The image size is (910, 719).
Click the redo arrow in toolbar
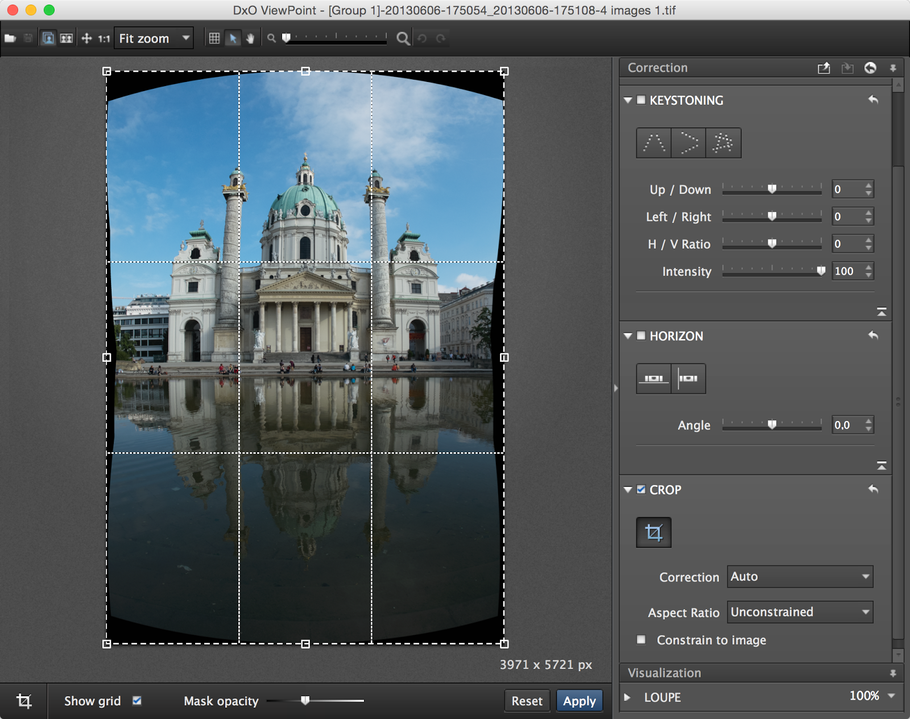tap(441, 39)
